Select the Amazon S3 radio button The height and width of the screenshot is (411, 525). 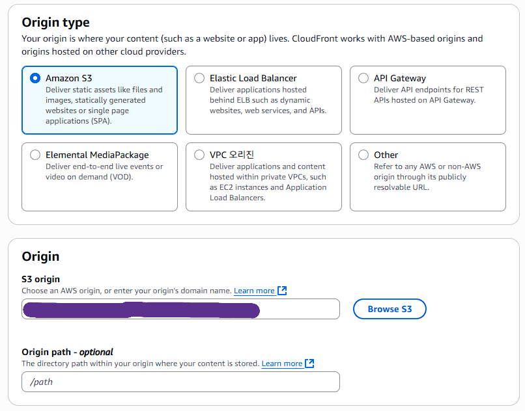coord(35,78)
